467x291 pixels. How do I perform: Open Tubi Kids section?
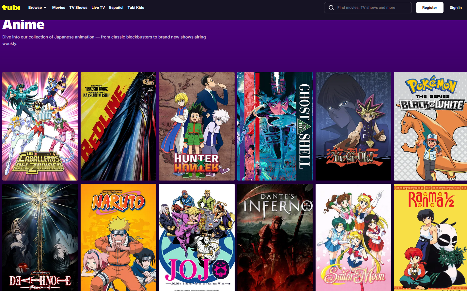click(x=136, y=7)
